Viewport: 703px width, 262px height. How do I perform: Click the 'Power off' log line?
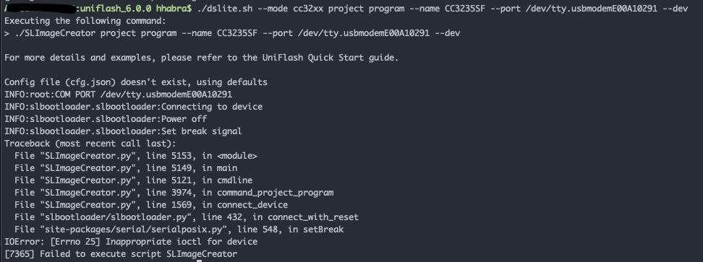point(106,119)
